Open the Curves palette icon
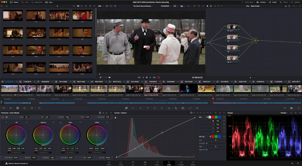 click(126, 108)
